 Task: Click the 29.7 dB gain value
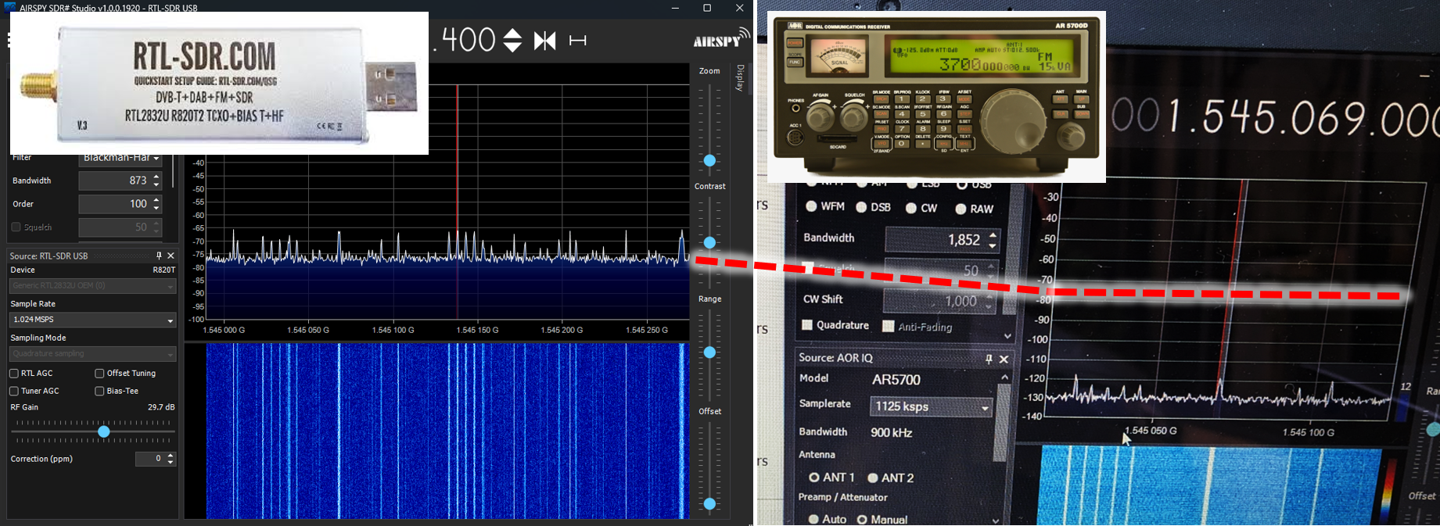pyautogui.click(x=161, y=407)
